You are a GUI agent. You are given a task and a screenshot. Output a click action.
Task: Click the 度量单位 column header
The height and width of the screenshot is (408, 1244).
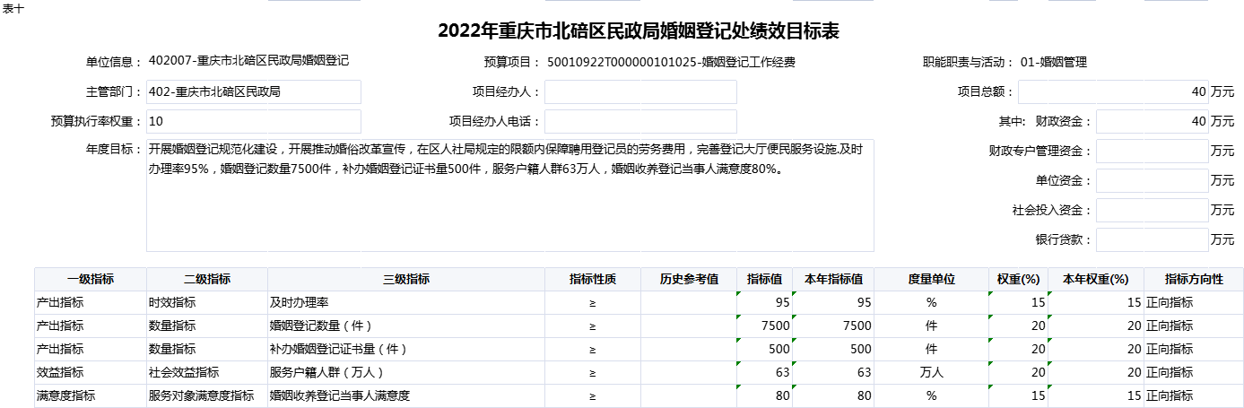click(931, 280)
